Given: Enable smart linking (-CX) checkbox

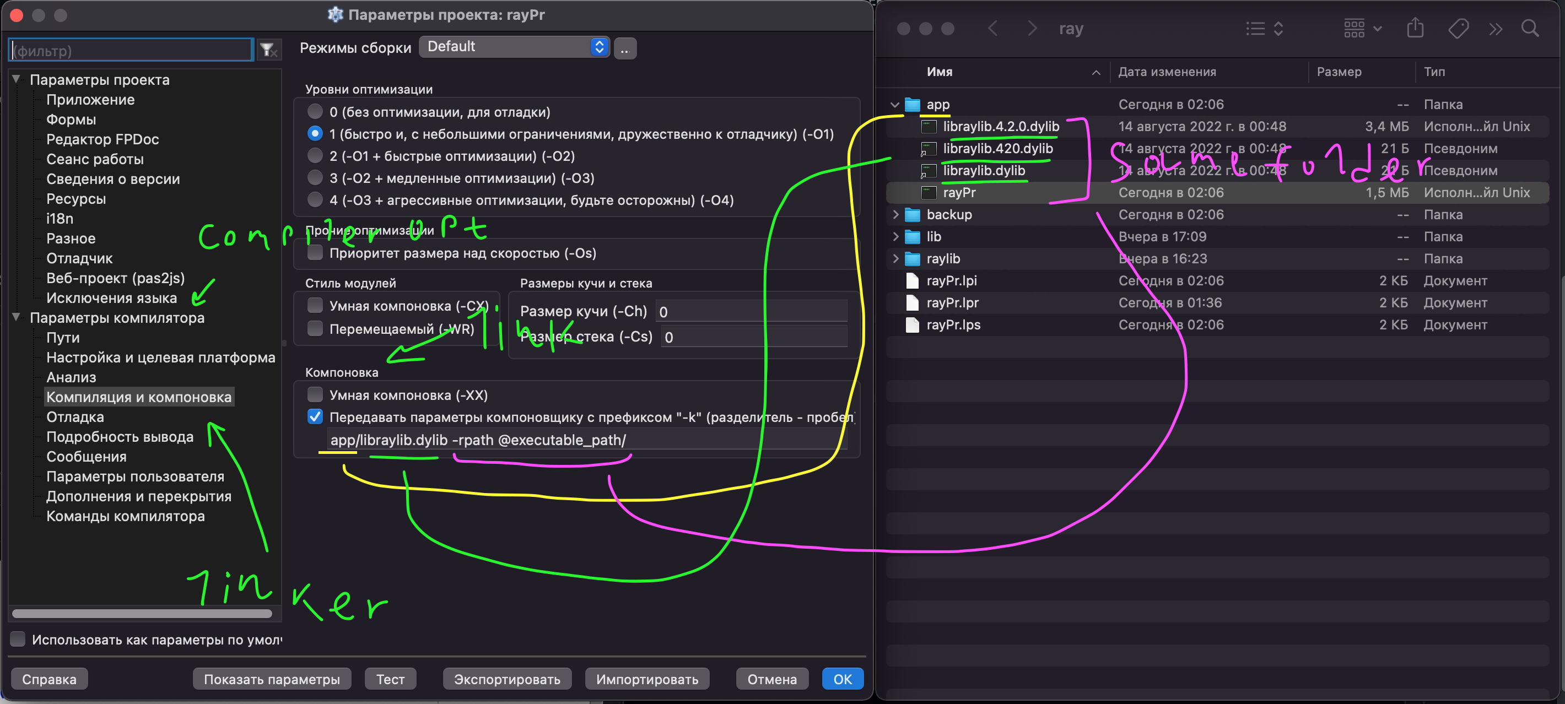Looking at the screenshot, I should click(x=315, y=306).
